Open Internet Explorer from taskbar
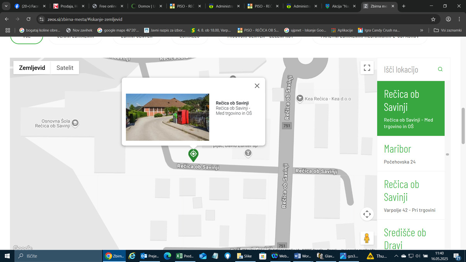Image resolution: width=466 pixels, height=262 pixels. [x=132, y=256]
